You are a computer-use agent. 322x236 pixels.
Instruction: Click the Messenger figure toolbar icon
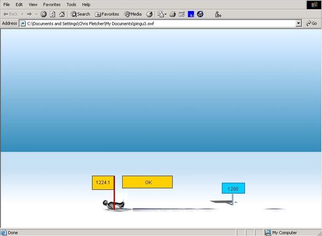pos(218,14)
